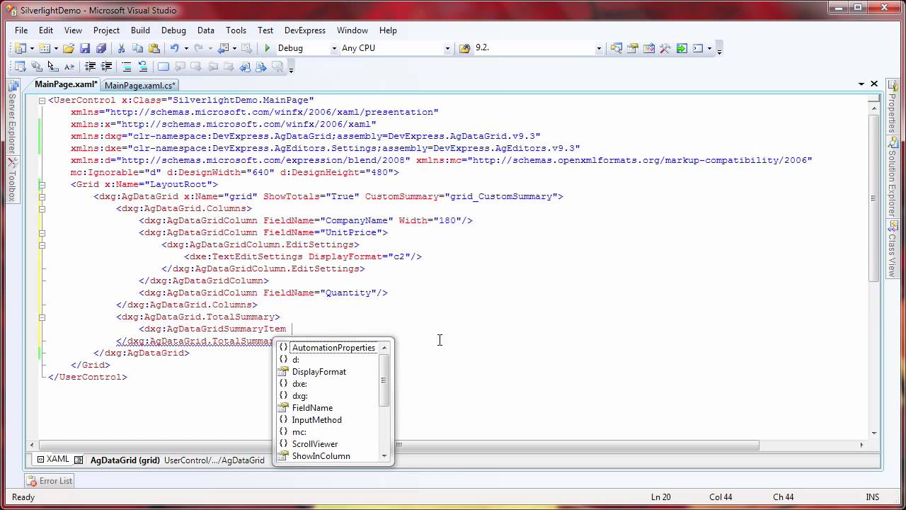Decrease line indent with the toolbar icon
Image resolution: width=906 pixels, height=510 pixels.
tap(90, 67)
